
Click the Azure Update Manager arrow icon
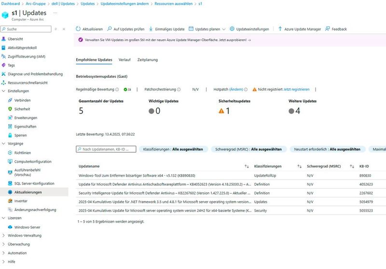click(x=280, y=29)
